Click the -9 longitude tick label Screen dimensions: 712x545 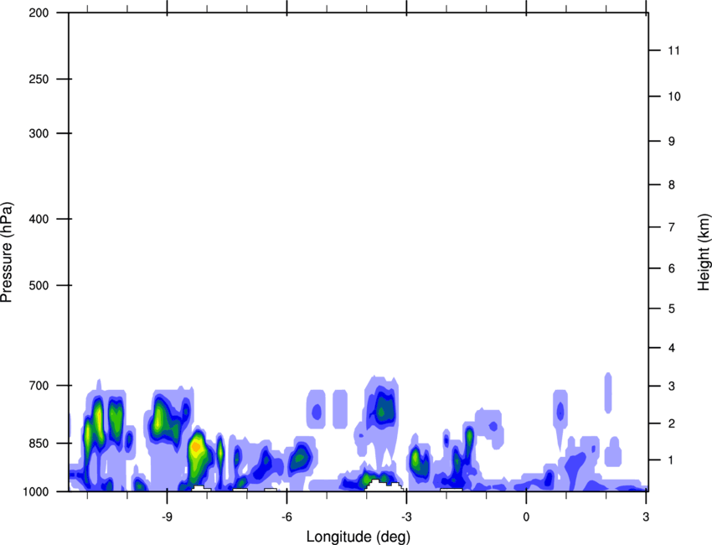(167, 516)
